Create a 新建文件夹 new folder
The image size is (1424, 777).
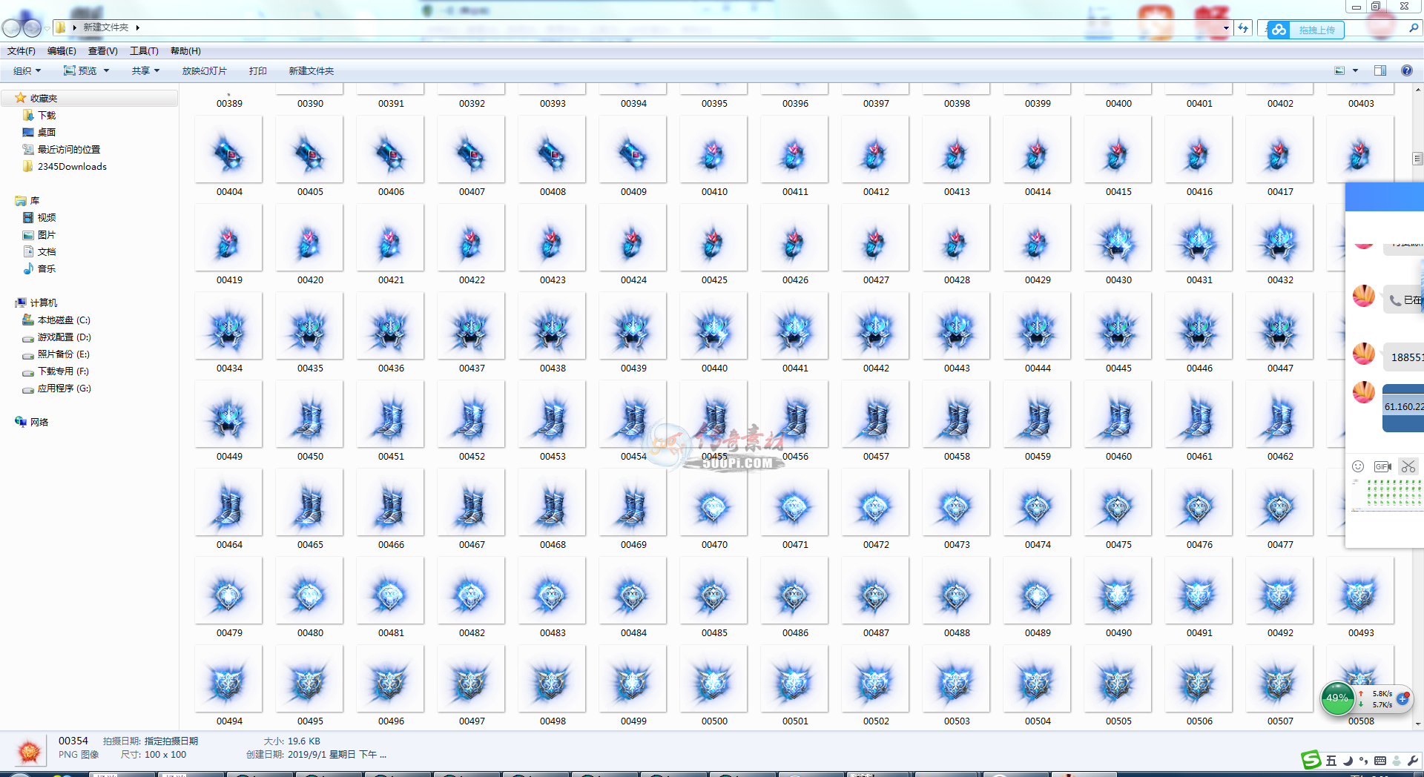[x=311, y=71]
